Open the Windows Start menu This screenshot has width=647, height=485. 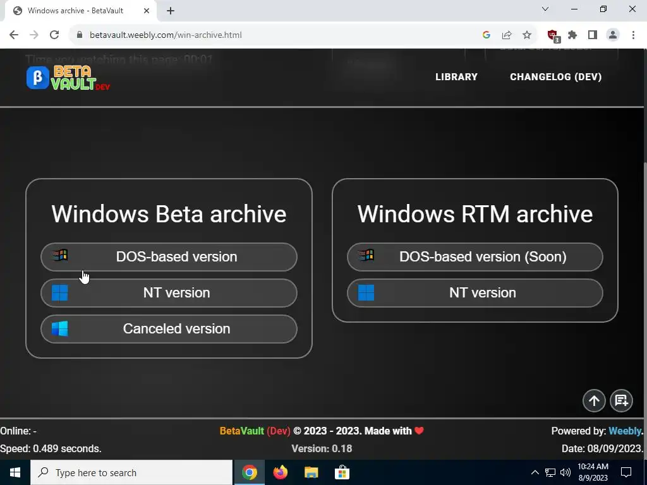15,472
